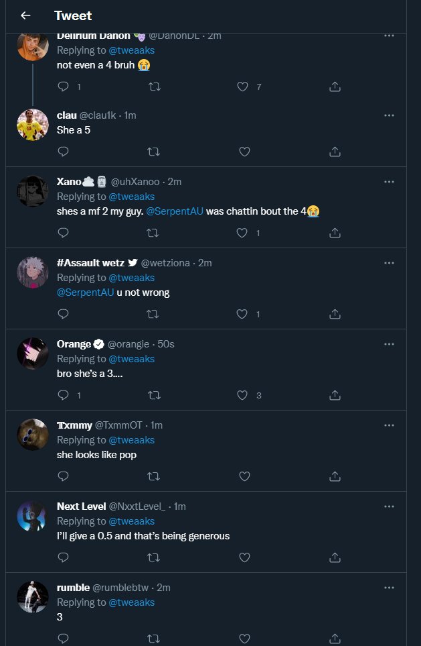The height and width of the screenshot is (646, 421).
Task: Reply to clau's "She a 5" tweet
Action: point(64,152)
